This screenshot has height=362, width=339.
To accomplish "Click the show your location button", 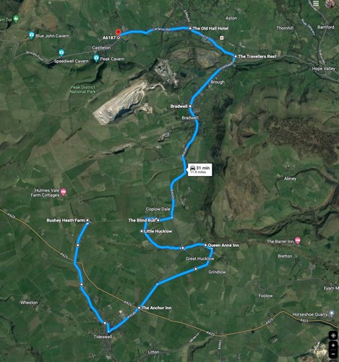I will pos(333,335).
